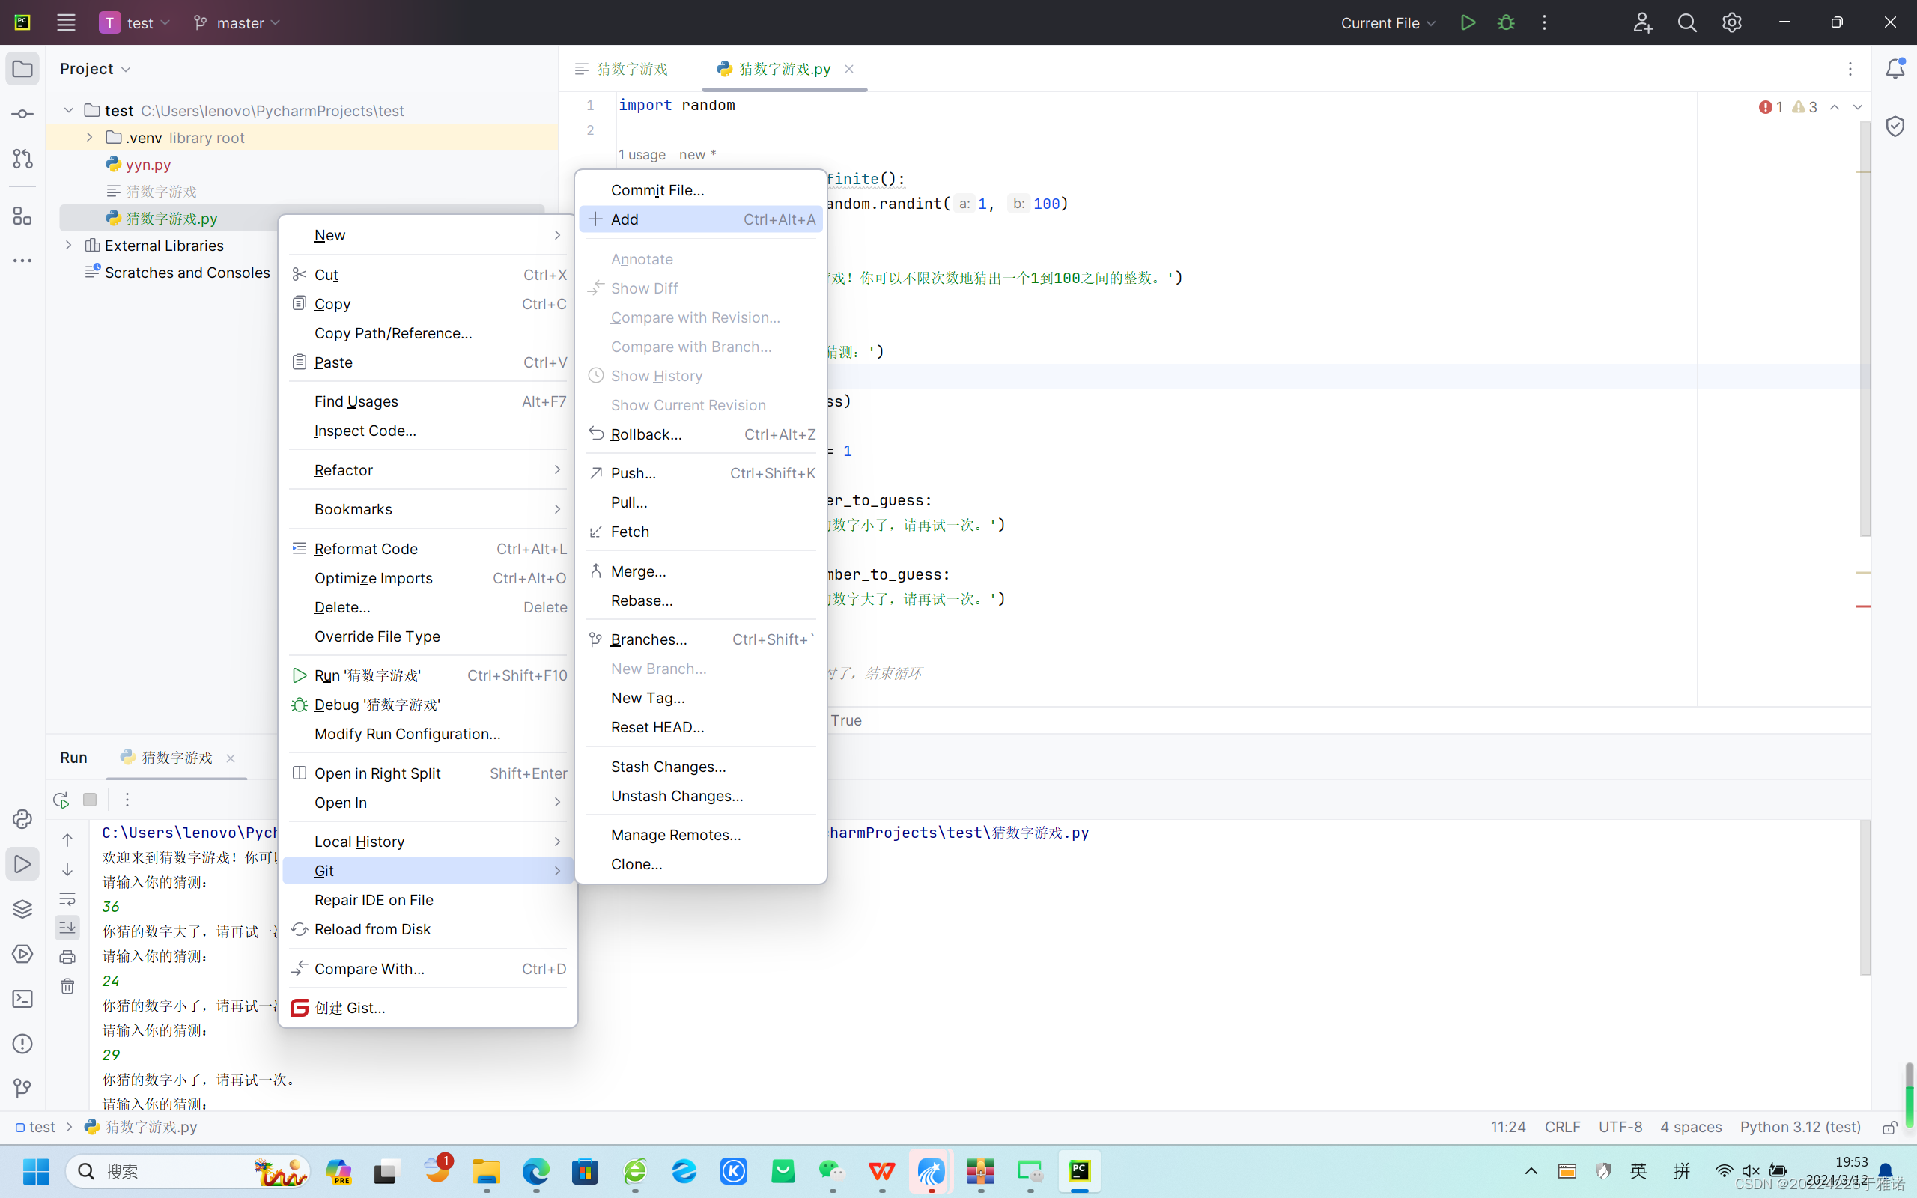Image resolution: width=1917 pixels, height=1198 pixels.
Task: Open the Commit tool window icon
Action: [22, 114]
